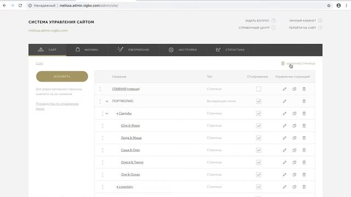Open the САЙТ tab

[x=48, y=50]
